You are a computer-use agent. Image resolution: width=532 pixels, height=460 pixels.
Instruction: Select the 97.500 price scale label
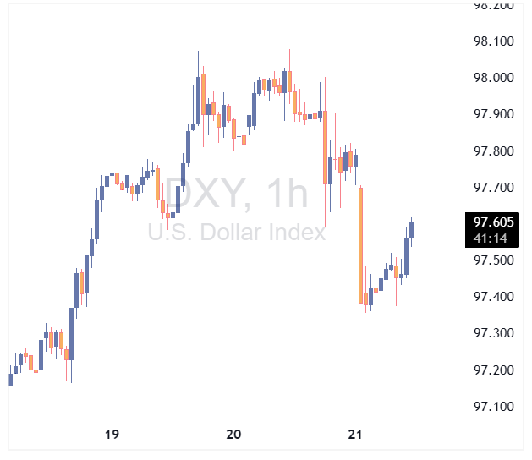click(494, 260)
